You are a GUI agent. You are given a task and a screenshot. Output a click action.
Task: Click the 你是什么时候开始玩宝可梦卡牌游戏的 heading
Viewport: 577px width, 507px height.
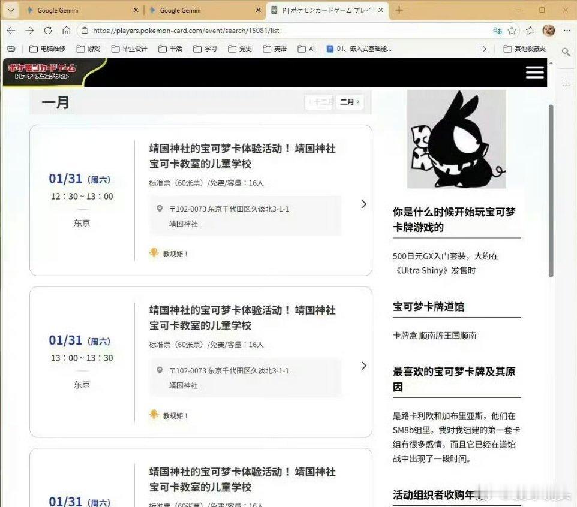pos(454,219)
